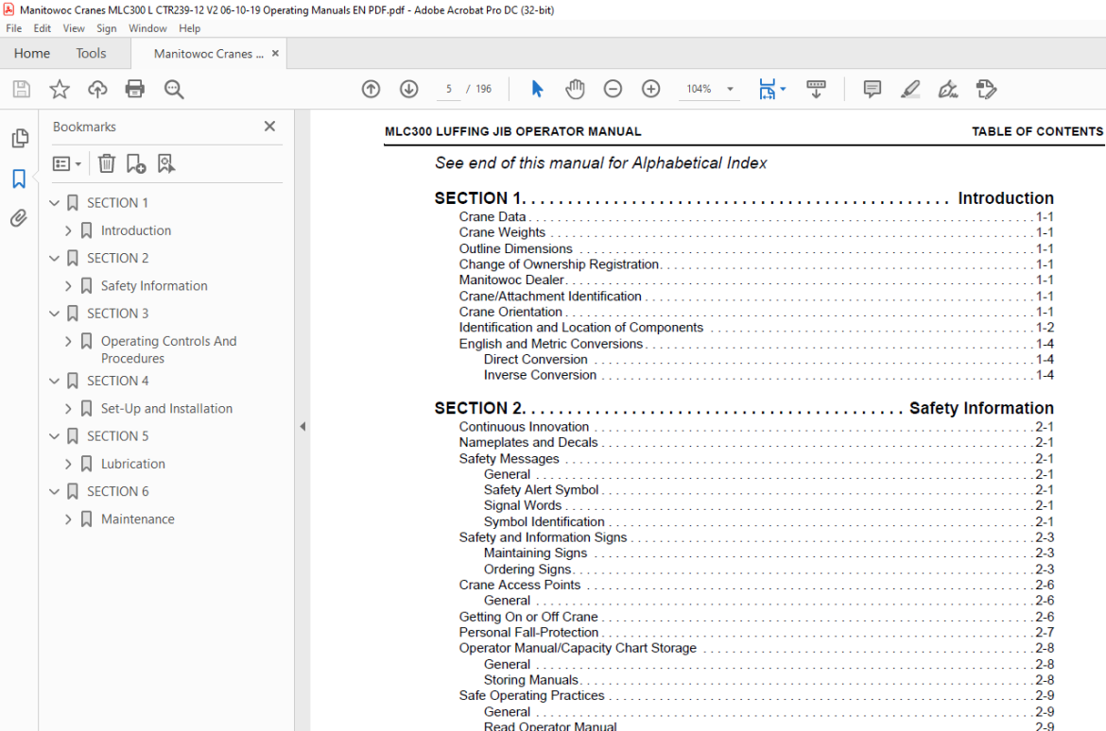Collapse the SECTION 5 bookmark
Image resolution: width=1106 pixels, height=731 pixels.
tap(54, 436)
